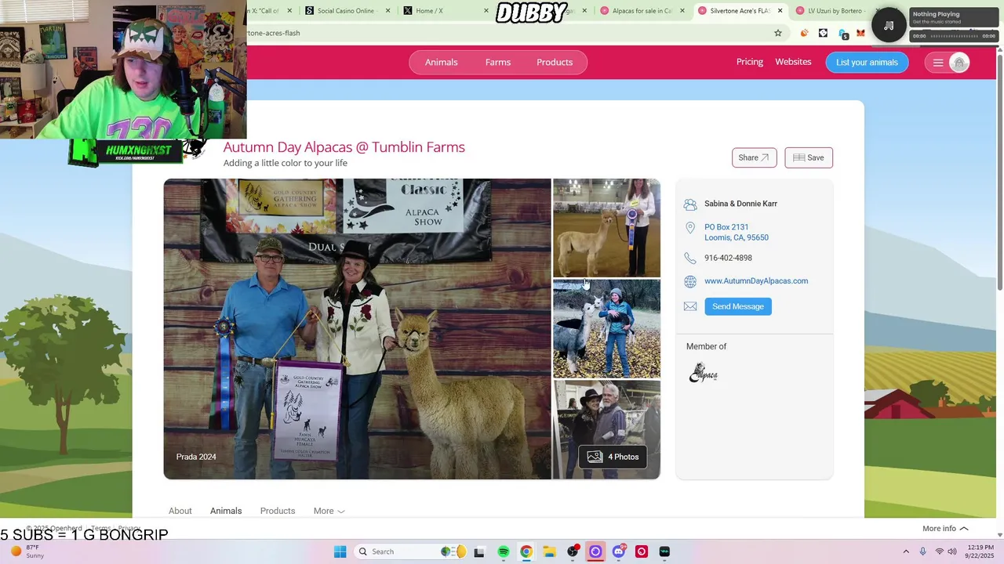Open the weather widget showing 87°F Sunny
This screenshot has width=1004, height=564.
[x=25, y=551]
